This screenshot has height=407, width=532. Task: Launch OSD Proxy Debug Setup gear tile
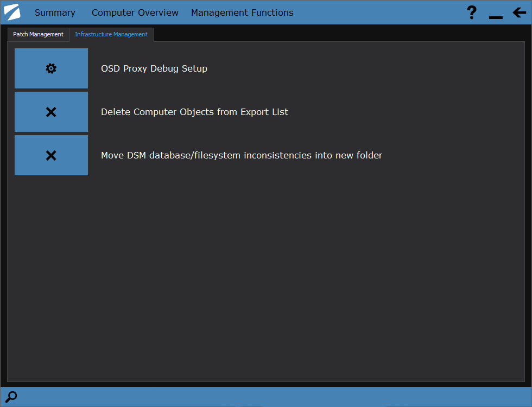pyautogui.click(x=51, y=68)
